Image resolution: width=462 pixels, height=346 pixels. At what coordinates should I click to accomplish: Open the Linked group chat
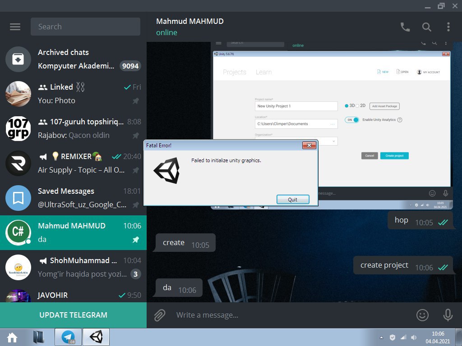[x=74, y=94]
